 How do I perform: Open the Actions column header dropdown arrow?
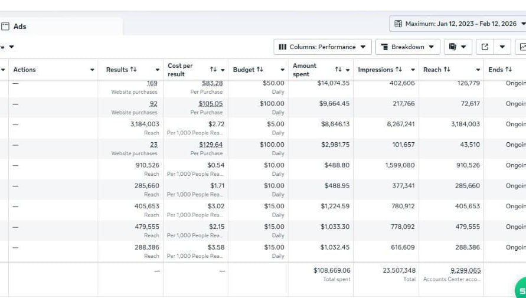pyautogui.click(x=92, y=70)
